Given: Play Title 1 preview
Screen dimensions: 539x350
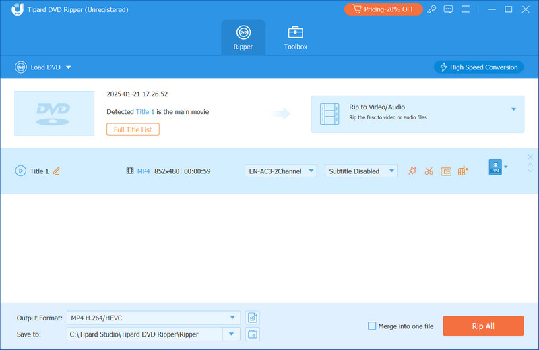Looking at the screenshot, I should [x=21, y=171].
